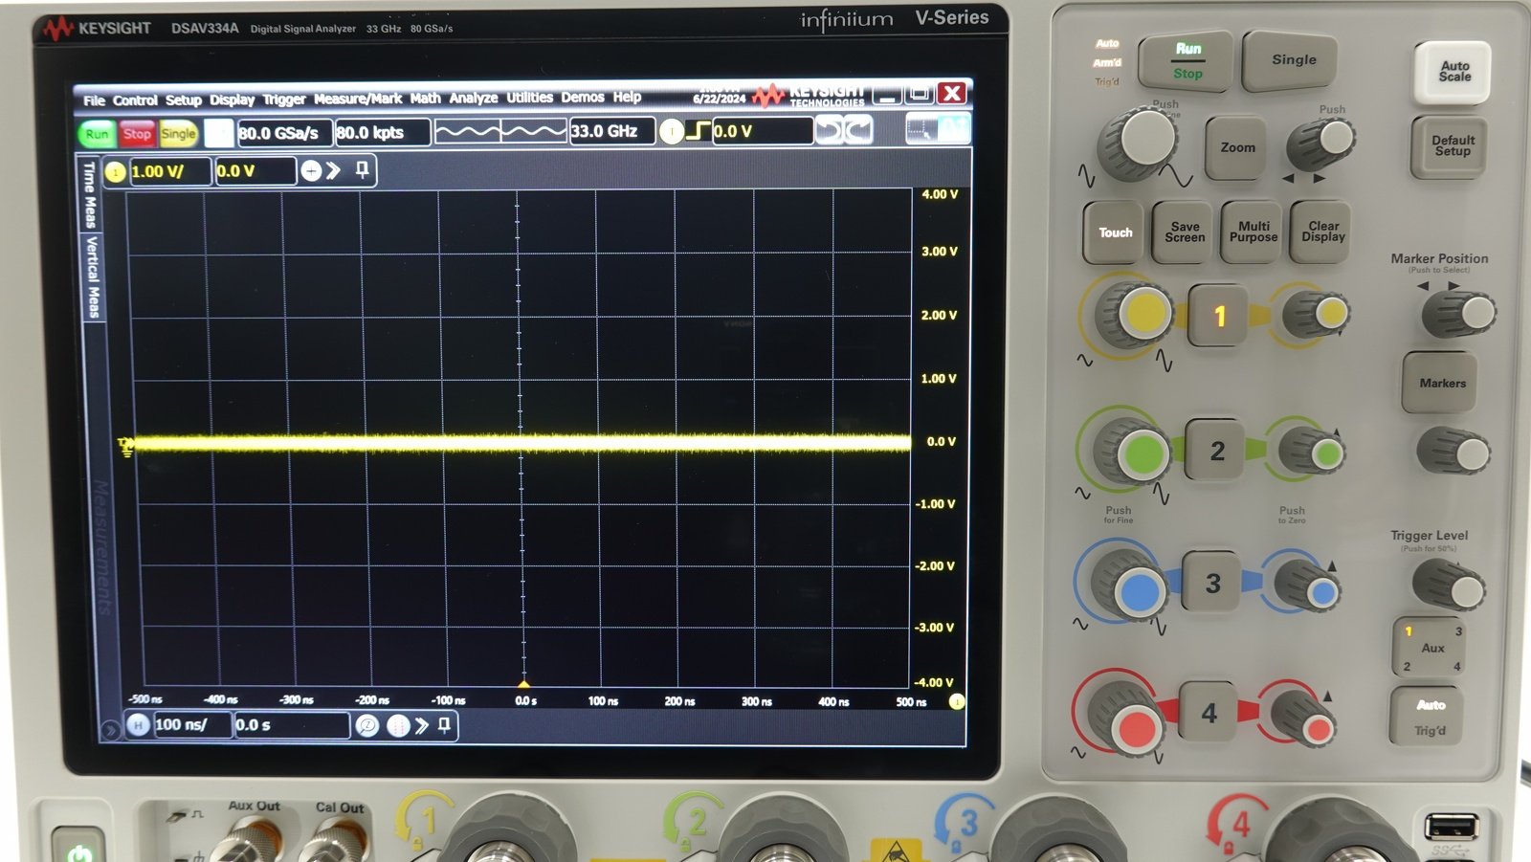
Task: Pin the channel toolbar
Action: [x=362, y=170]
